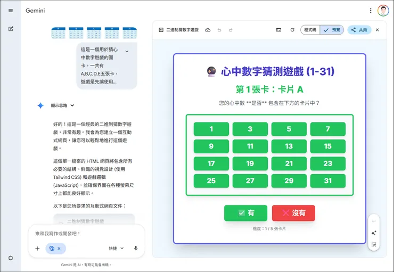Grab the floating toolbar drag handle
Viewport: 394px width, 272px height.
point(374,221)
